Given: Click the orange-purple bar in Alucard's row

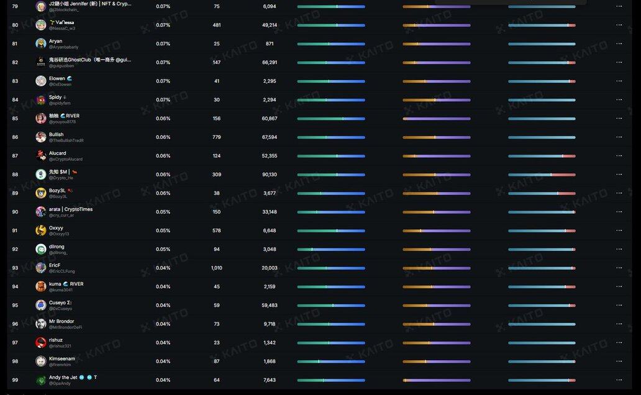Looking at the screenshot, I should tap(437, 156).
